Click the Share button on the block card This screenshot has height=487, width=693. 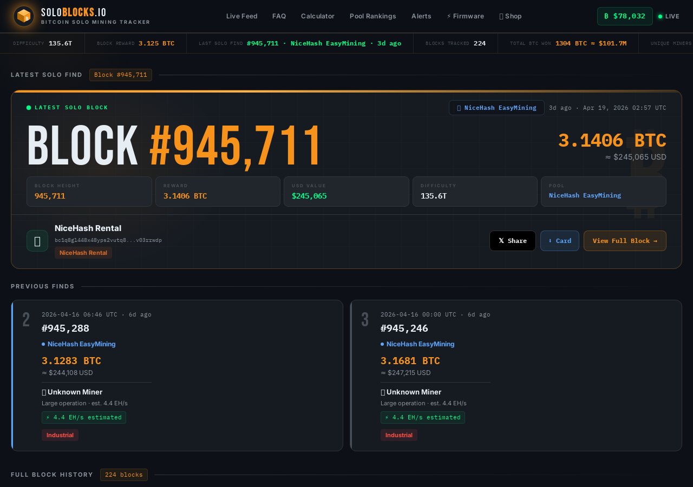(512, 241)
